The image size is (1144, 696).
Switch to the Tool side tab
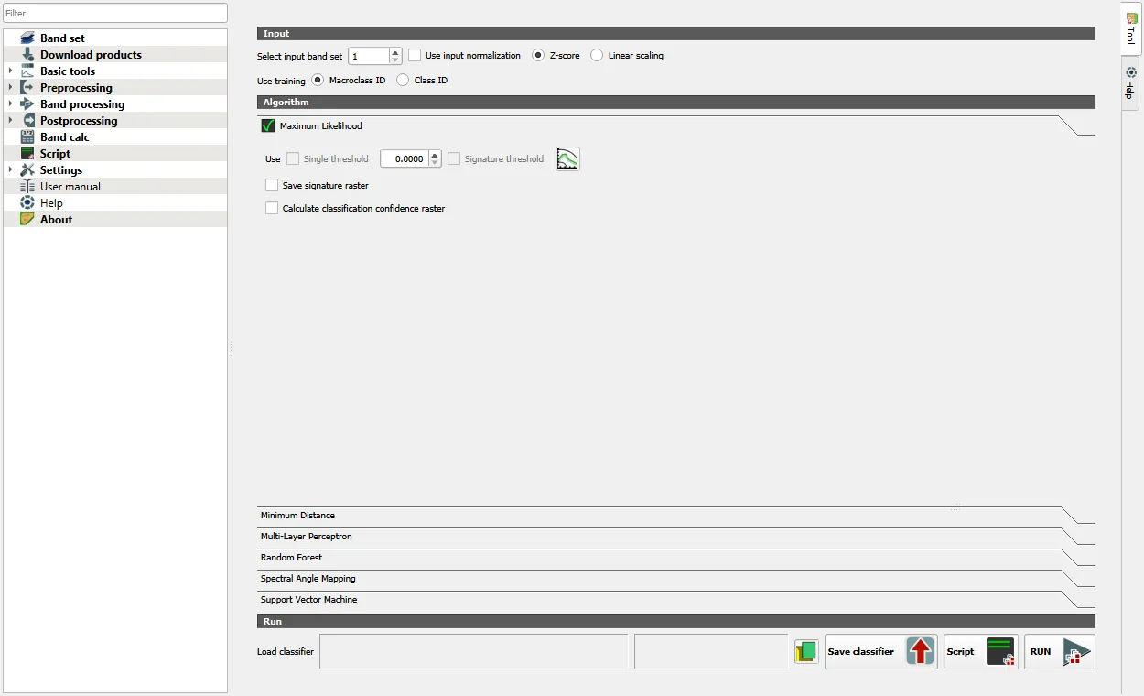(x=1131, y=29)
